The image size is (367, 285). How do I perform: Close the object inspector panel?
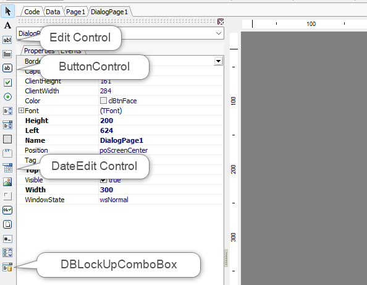[221, 22]
